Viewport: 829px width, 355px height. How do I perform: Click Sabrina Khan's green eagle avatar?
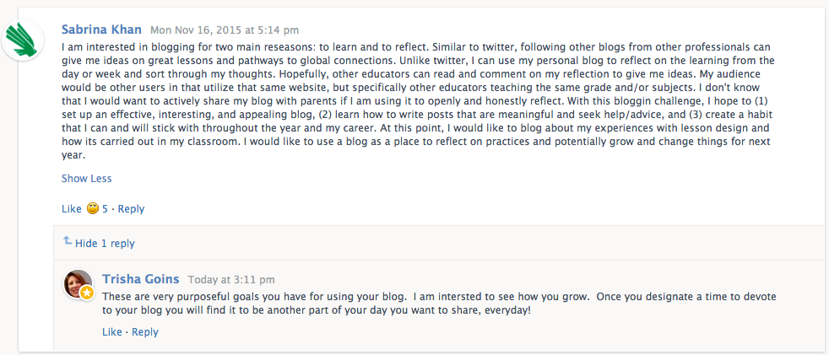coord(23,39)
